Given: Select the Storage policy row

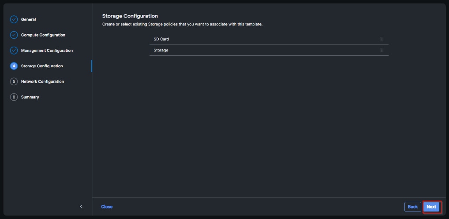Looking at the screenshot, I should [x=265, y=50].
